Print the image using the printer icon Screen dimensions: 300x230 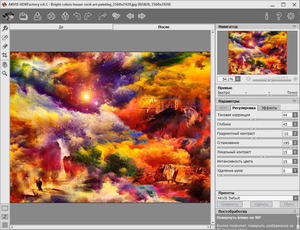(51, 16)
